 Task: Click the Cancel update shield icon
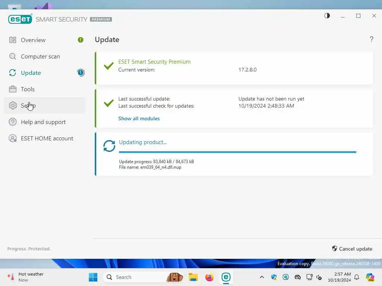point(335,248)
